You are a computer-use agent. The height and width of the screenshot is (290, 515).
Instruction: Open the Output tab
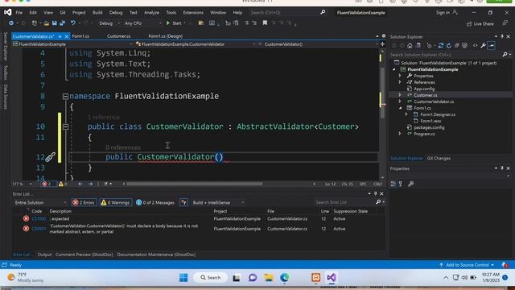coord(44,255)
